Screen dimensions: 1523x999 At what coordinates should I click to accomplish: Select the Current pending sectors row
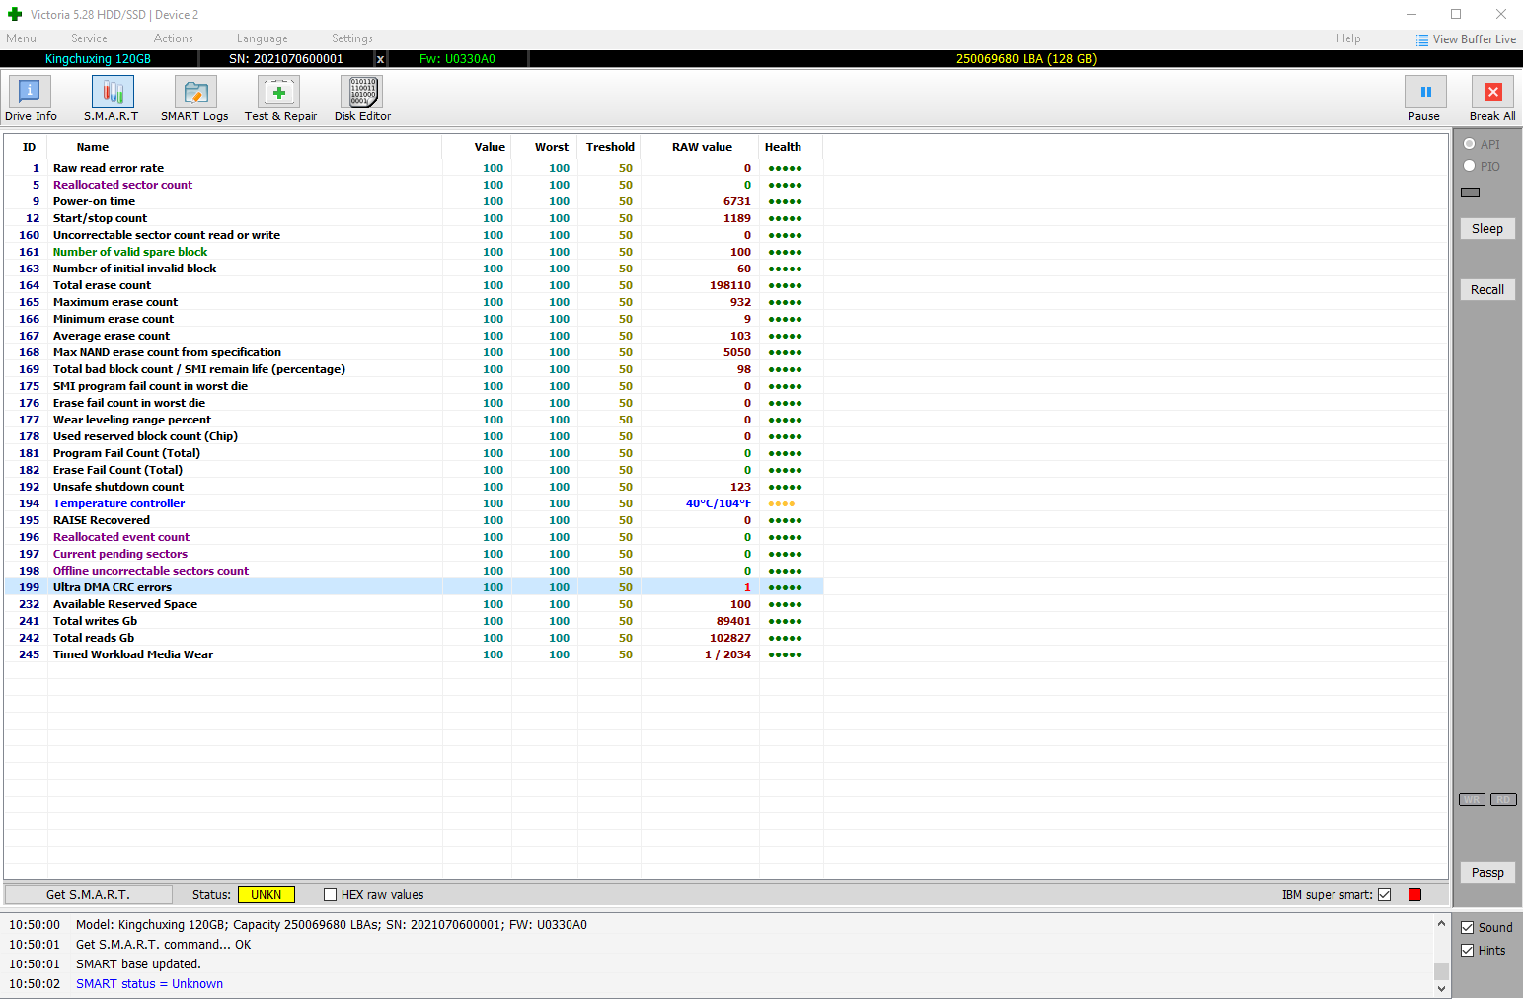[x=414, y=554]
